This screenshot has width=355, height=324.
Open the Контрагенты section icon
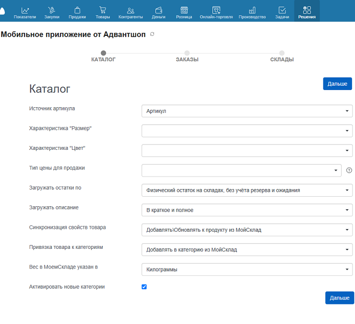pyautogui.click(x=130, y=11)
